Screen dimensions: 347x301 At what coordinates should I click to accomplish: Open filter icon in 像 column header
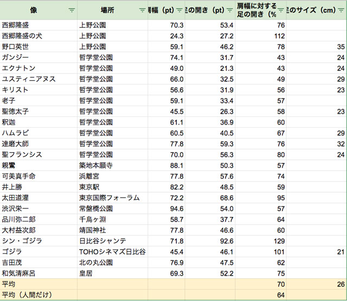pos(72,10)
